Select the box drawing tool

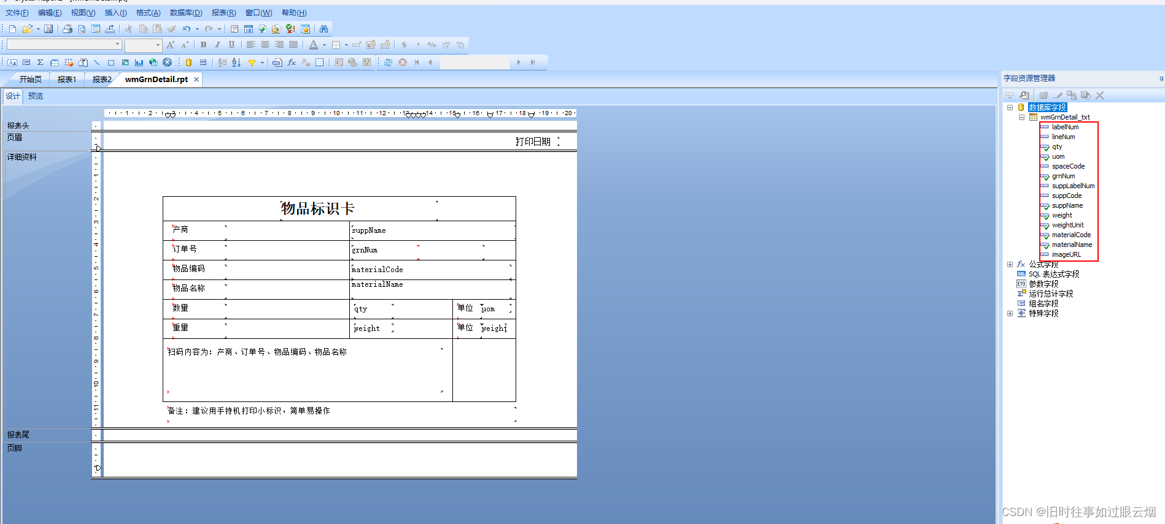pyautogui.click(x=111, y=63)
